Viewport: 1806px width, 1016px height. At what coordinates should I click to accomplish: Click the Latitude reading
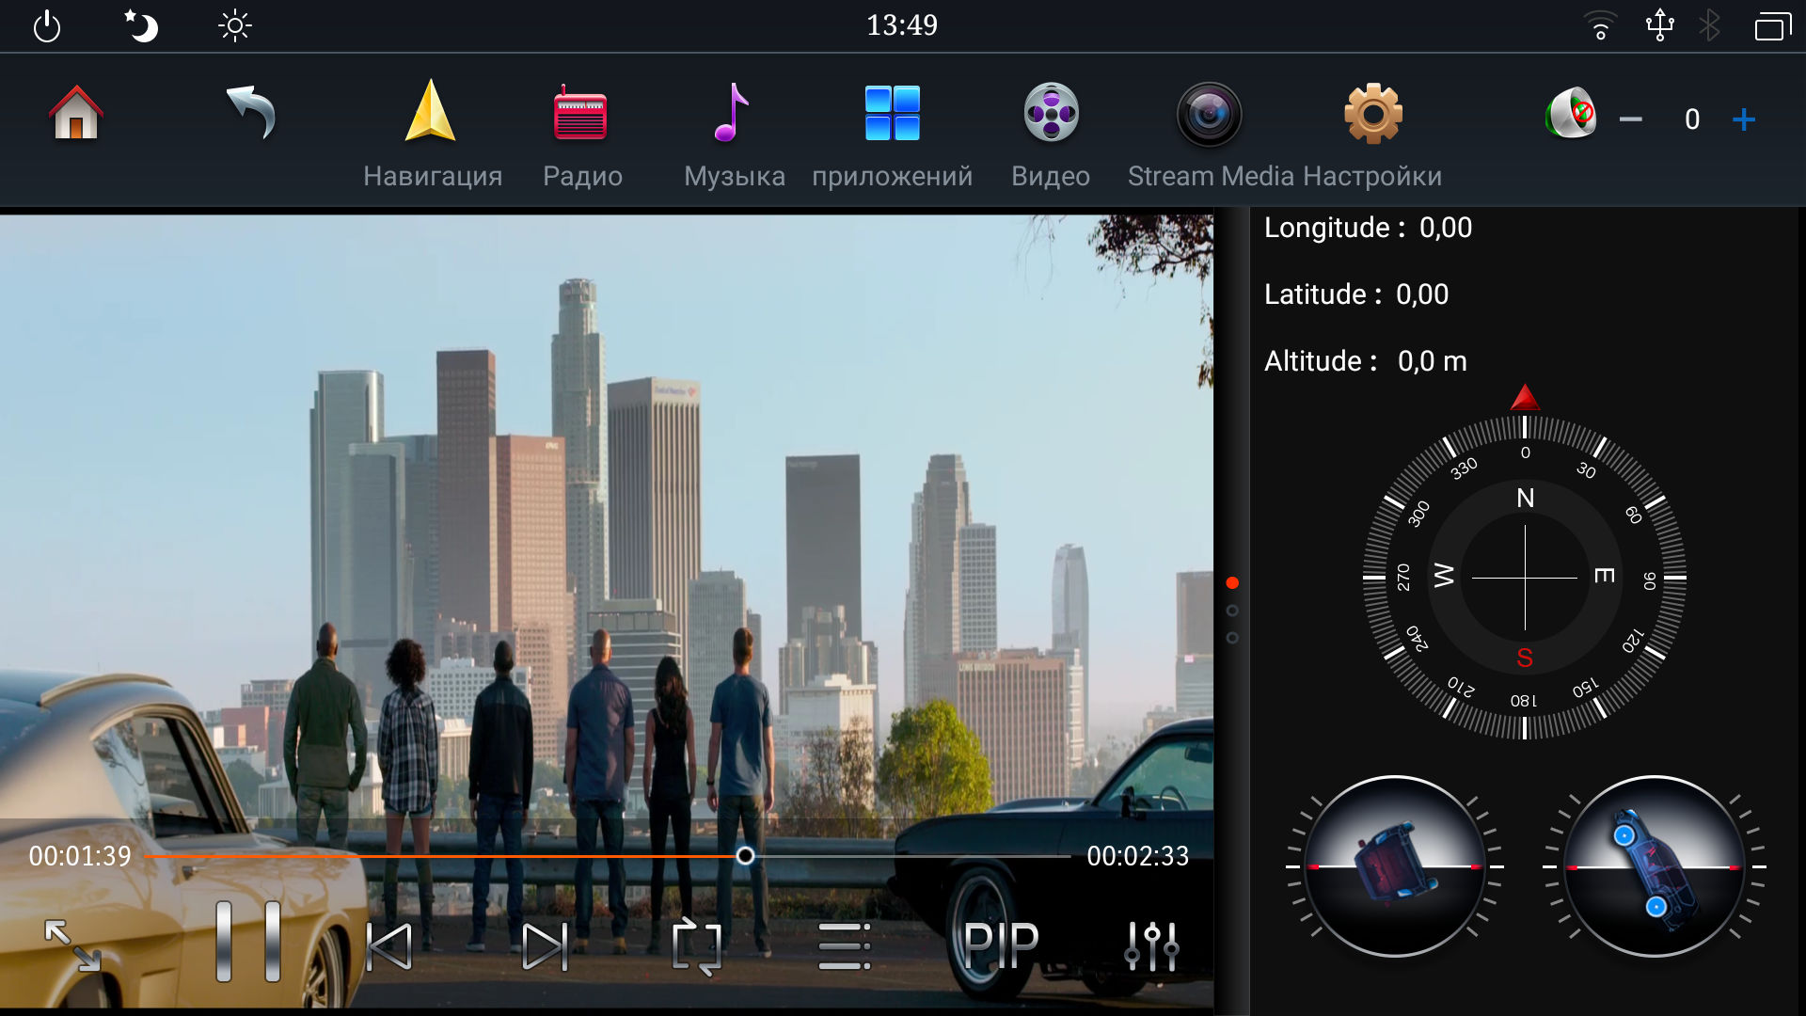tap(1356, 294)
